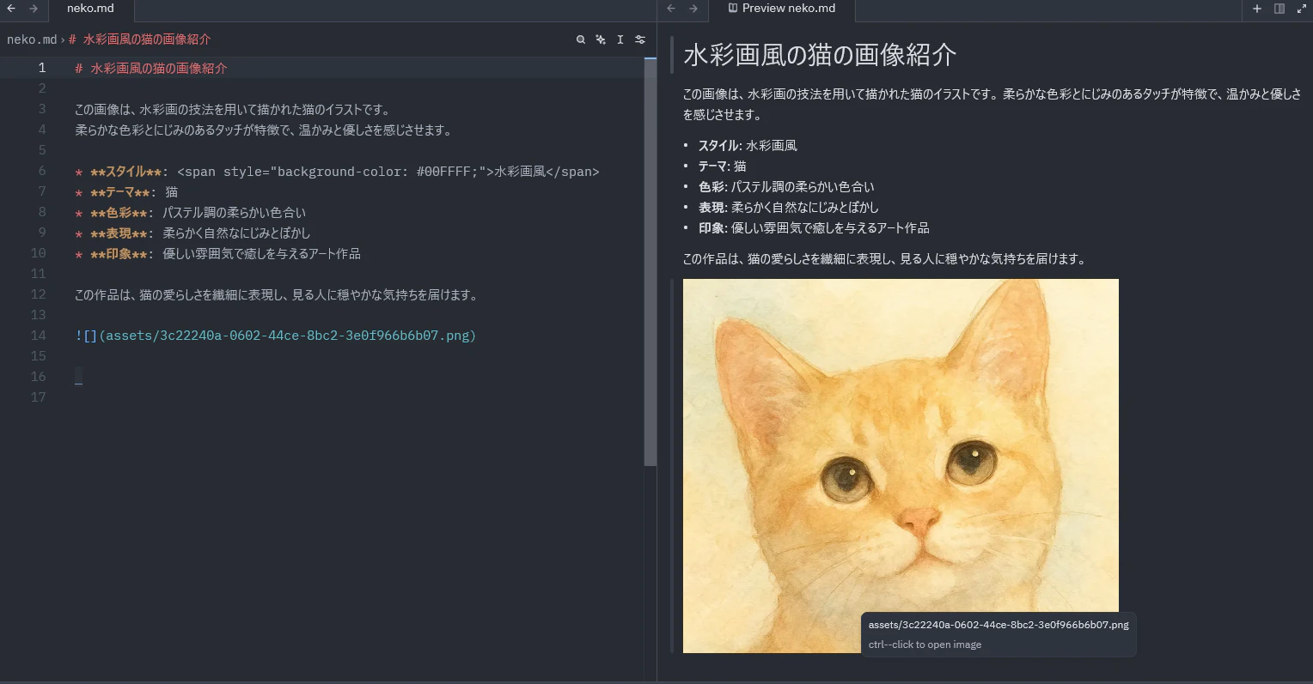Click the preview heading 水彩画風の猫の画像紹介

pyautogui.click(x=820, y=55)
